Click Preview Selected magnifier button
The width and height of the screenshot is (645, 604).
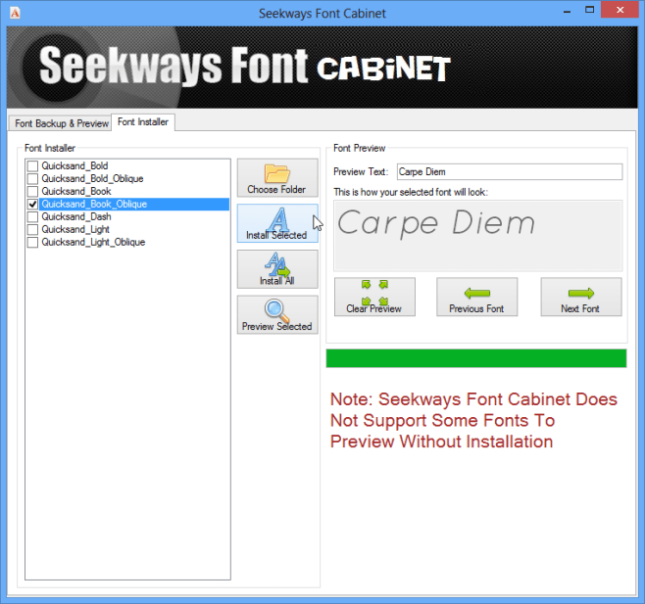tap(277, 315)
